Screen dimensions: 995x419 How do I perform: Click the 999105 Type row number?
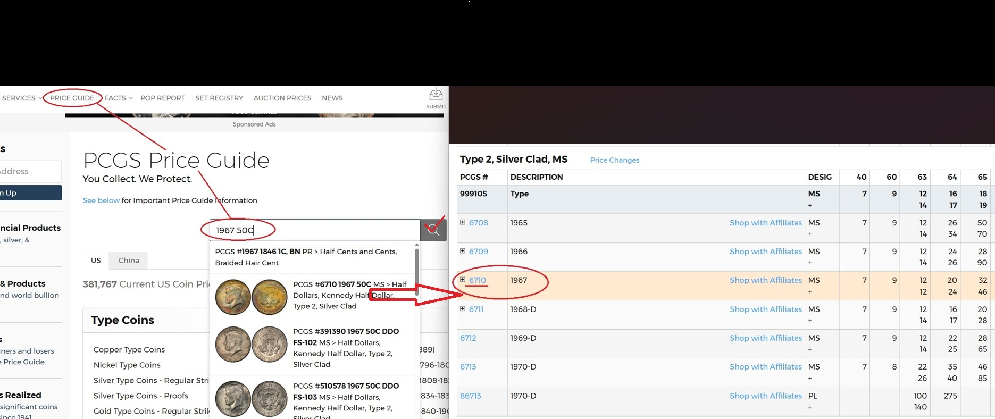tap(473, 194)
